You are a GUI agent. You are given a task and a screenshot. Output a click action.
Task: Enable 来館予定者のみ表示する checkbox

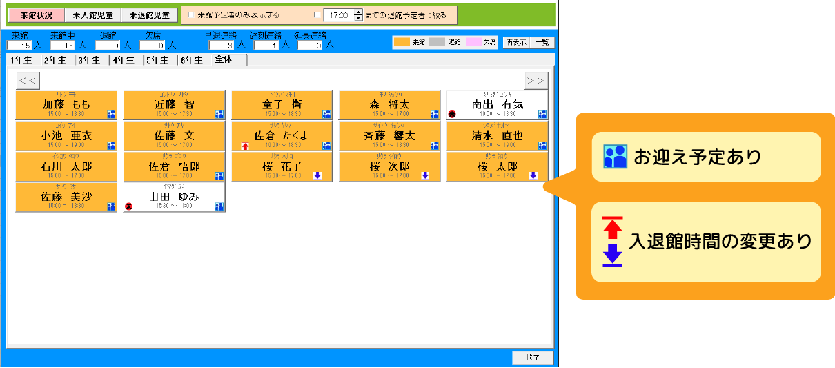191,14
